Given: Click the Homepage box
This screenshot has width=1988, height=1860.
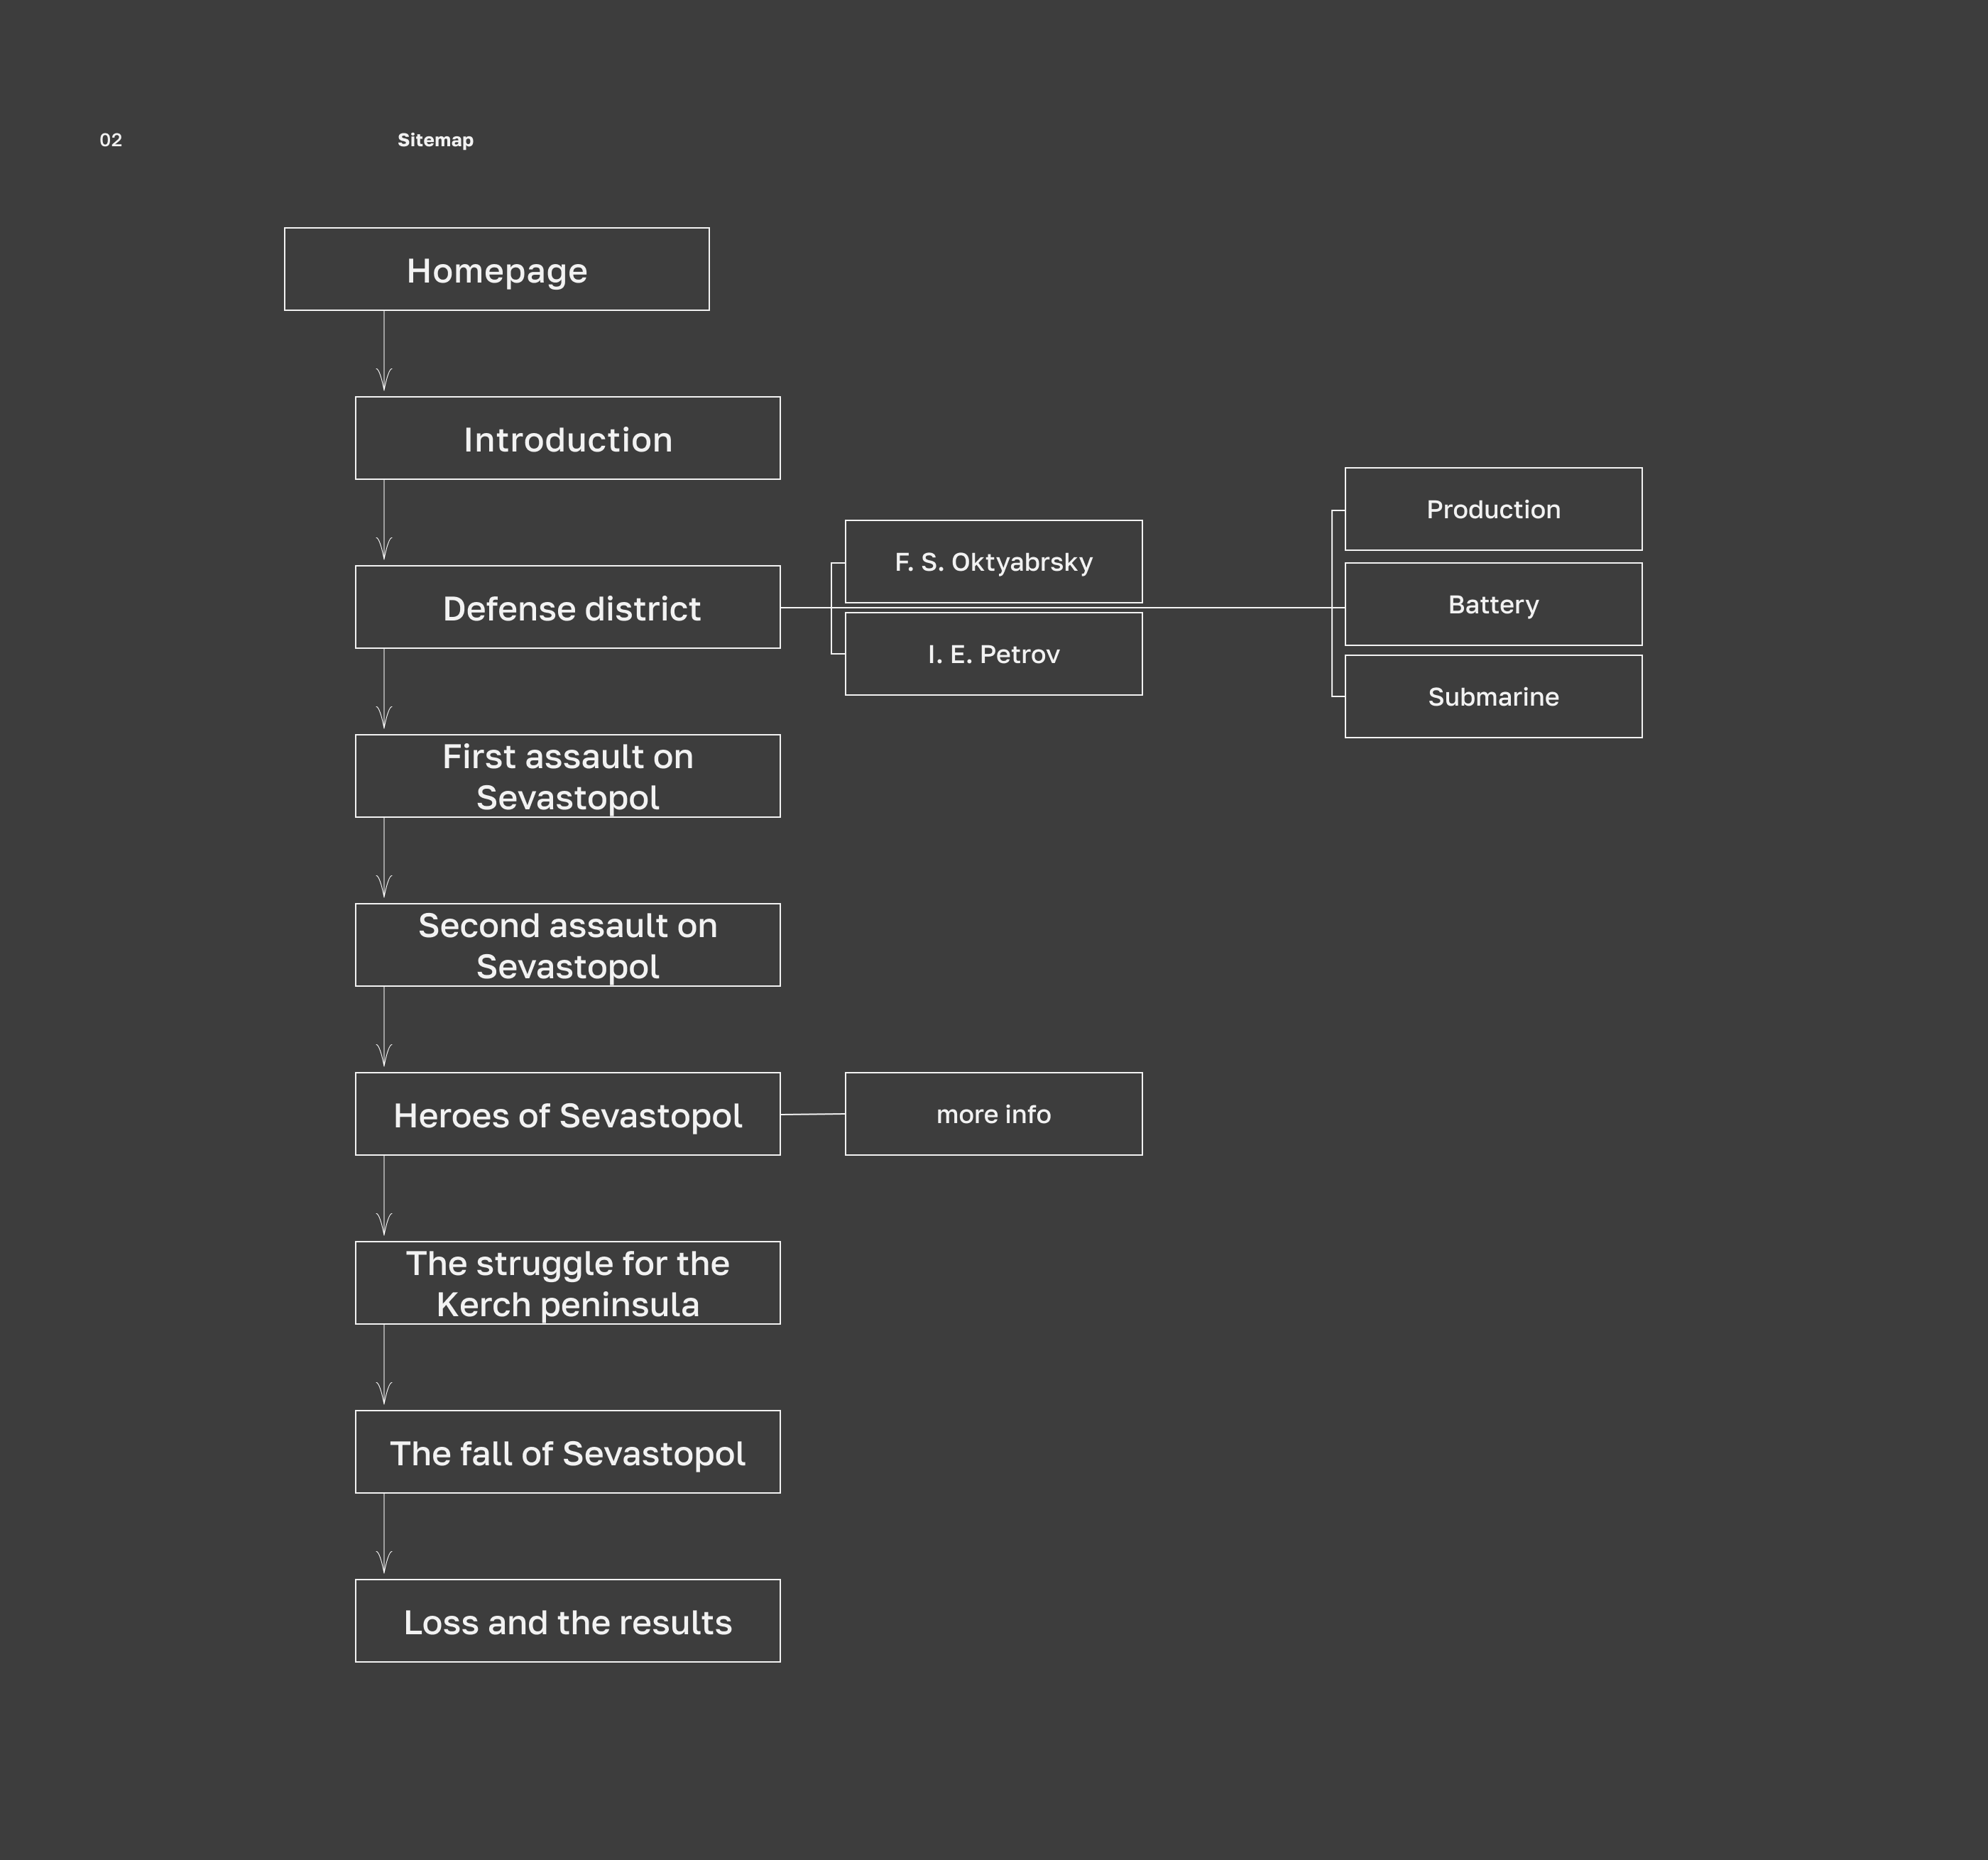Looking at the screenshot, I should pos(496,269).
